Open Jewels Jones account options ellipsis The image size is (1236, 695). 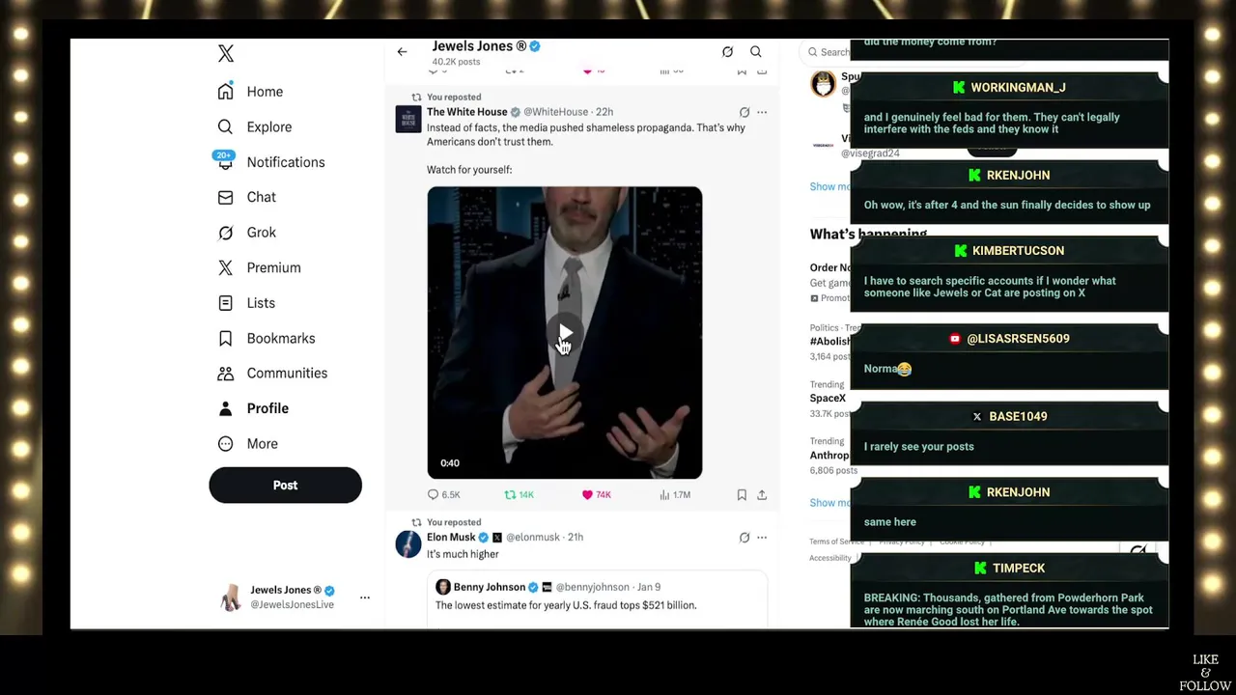point(365,598)
